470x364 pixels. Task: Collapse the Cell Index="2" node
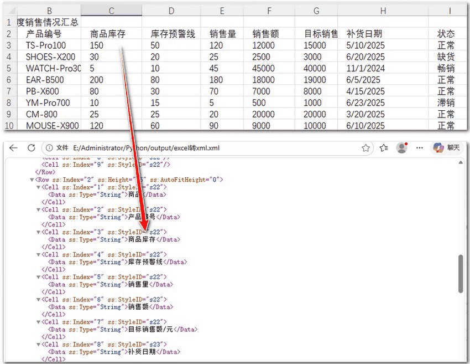tap(38, 210)
